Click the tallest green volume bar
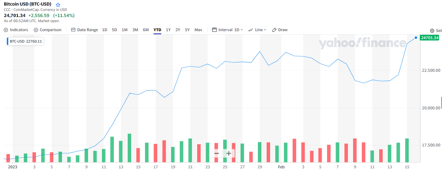 [129, 148]
